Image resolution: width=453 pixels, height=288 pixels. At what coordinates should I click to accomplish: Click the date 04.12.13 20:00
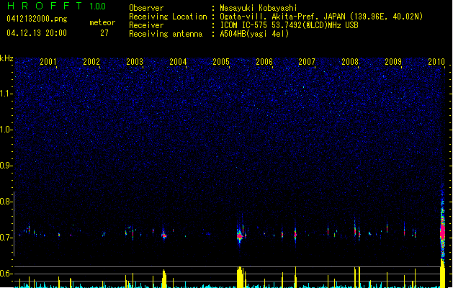[37, 33]
